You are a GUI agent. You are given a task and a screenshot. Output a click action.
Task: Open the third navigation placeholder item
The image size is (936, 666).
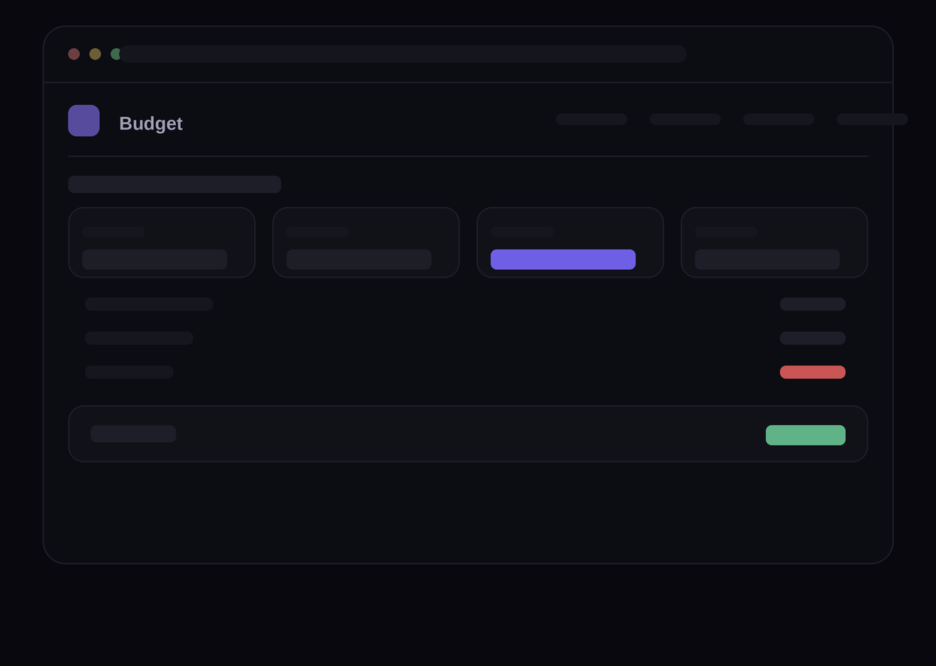[779, 119]
